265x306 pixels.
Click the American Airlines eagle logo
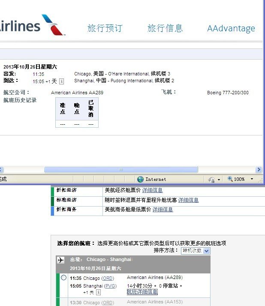click(x=53, y=25)
